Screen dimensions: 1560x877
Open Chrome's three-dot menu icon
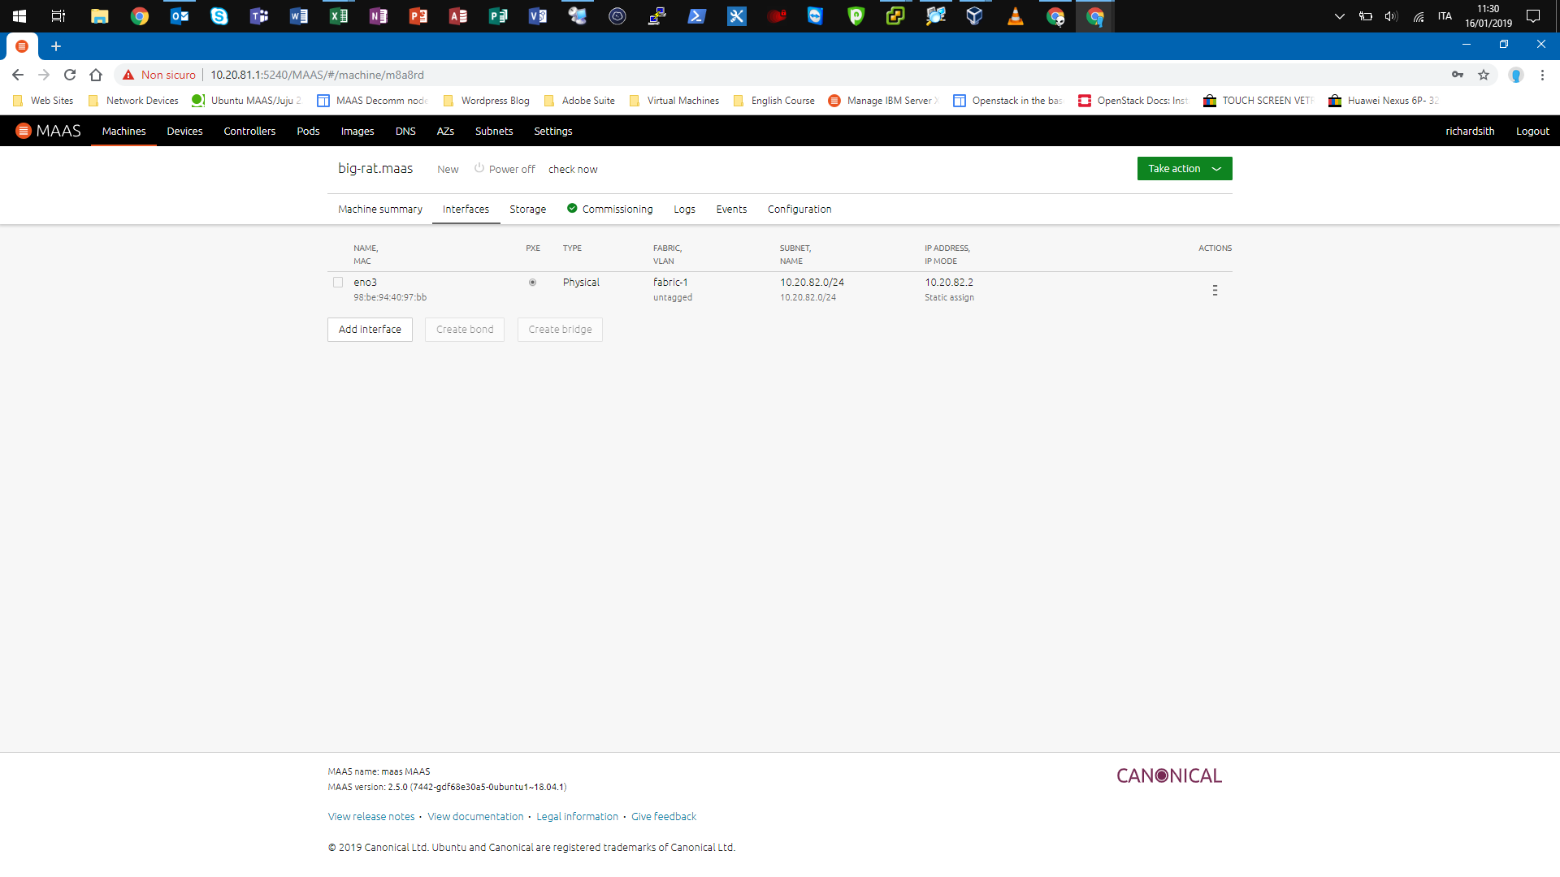(1542, 75)
